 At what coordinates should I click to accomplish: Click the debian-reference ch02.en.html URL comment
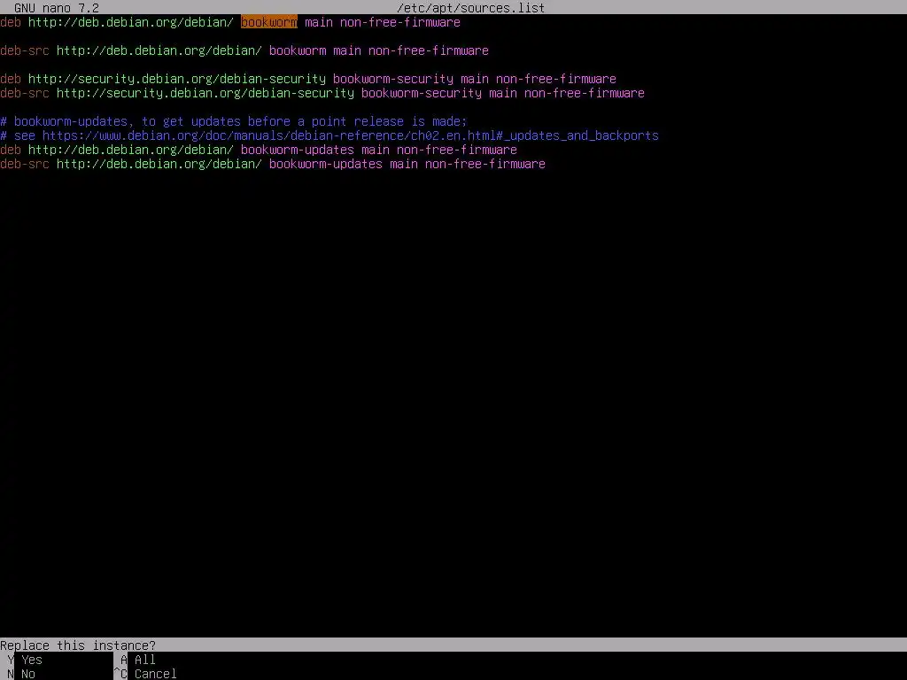(x=351, y=135)
